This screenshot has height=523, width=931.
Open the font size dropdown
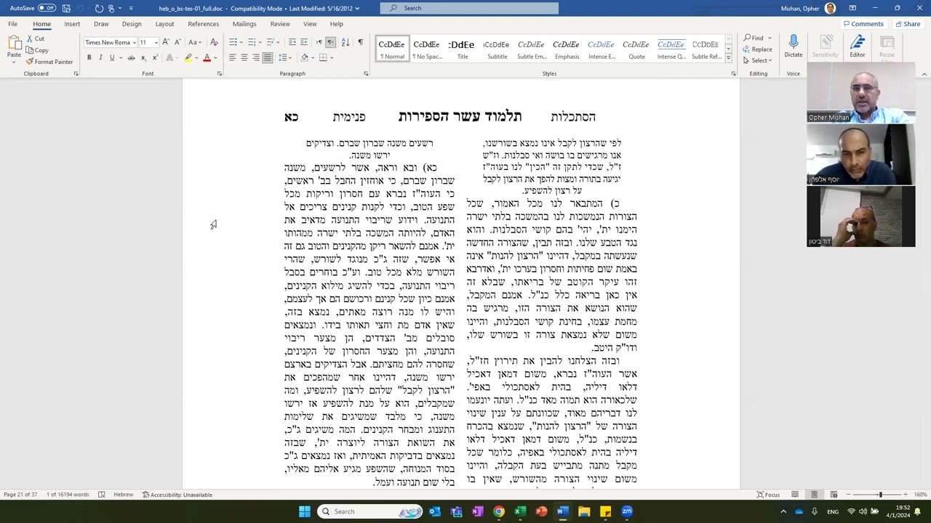pyautogui.click(x=156, y=42)
